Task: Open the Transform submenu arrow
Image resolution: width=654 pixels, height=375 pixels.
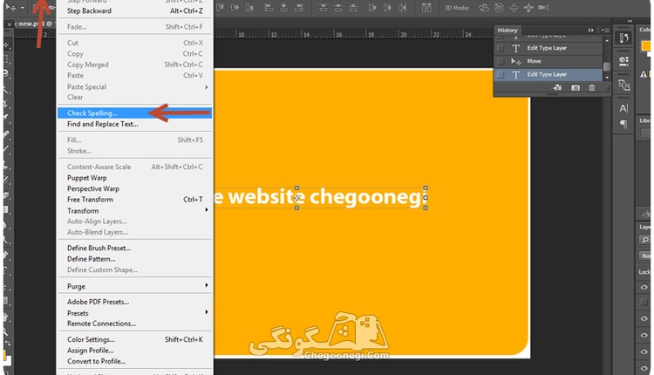Action: click(x=207, y=210)
